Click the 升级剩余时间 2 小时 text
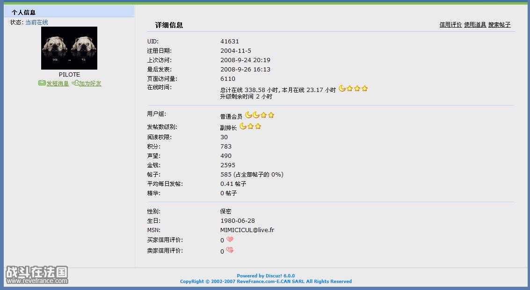 246,97
